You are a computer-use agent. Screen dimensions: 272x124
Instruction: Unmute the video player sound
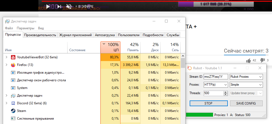click(x=69, y=6)
